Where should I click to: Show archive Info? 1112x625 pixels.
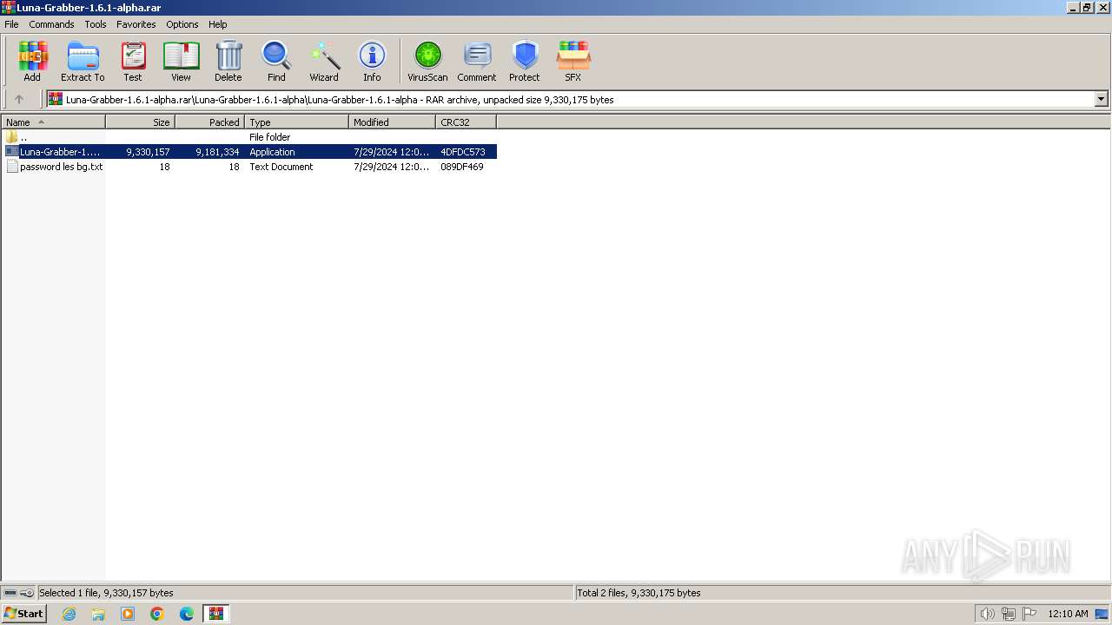(372, 61)
